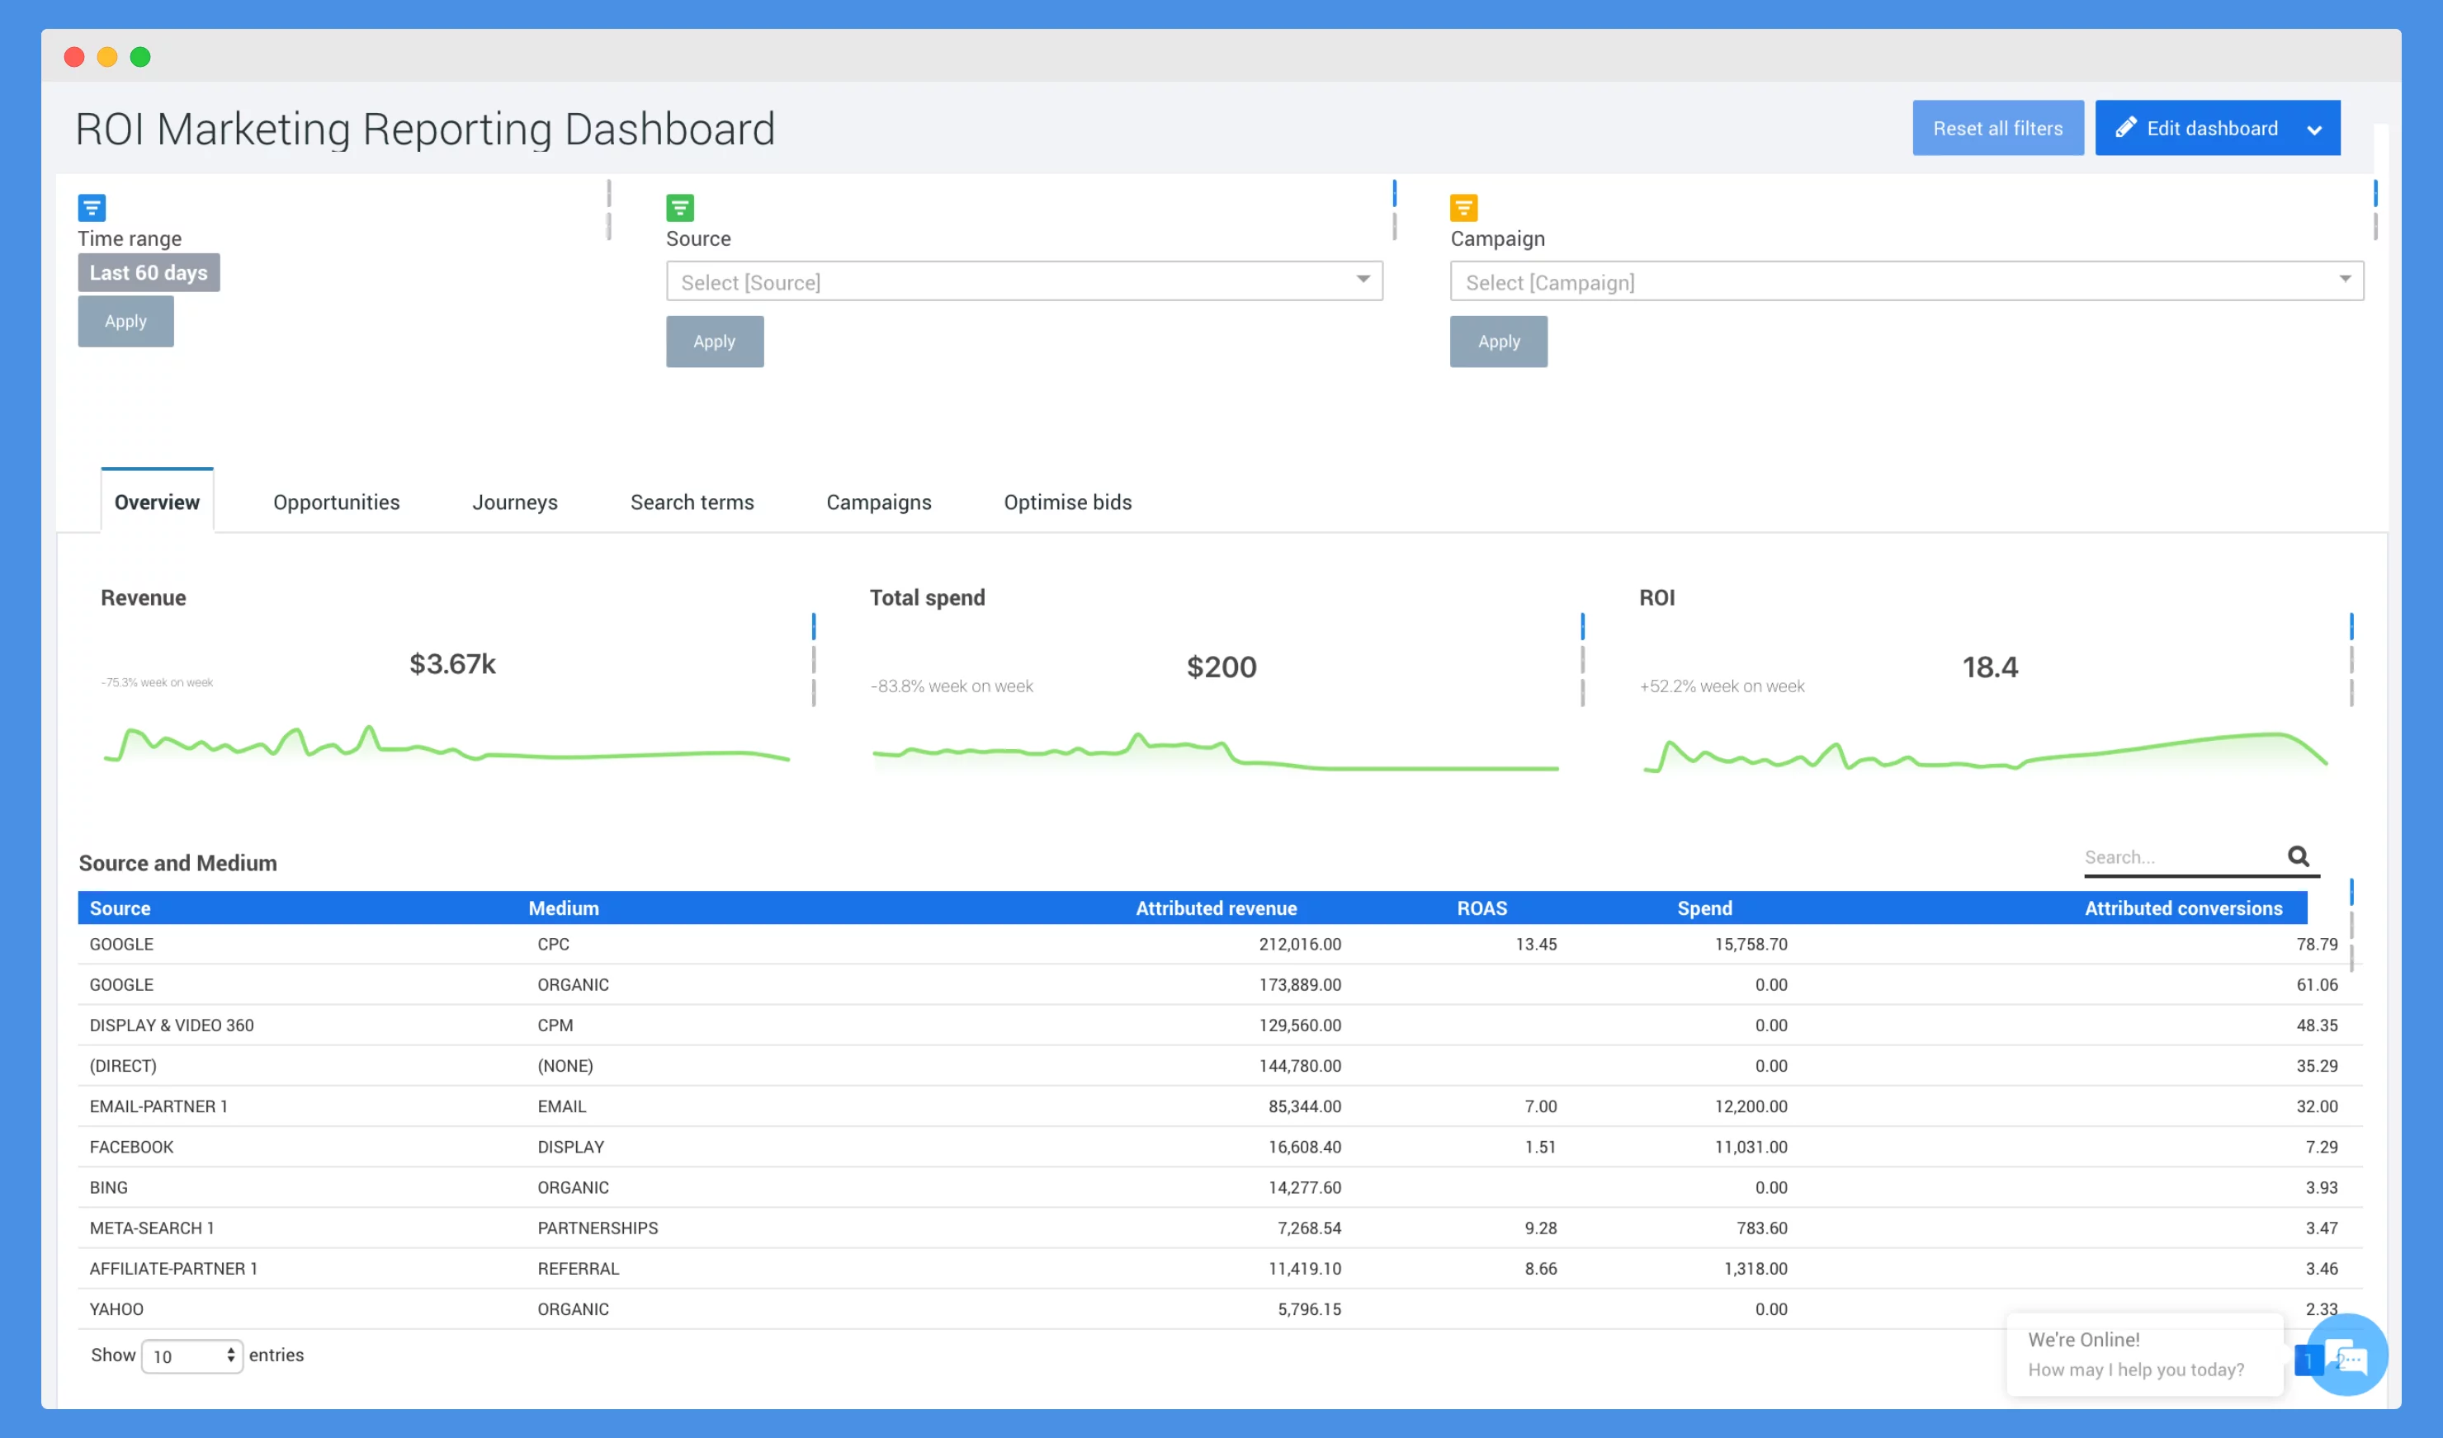Open the Search terms tab

(x=692, y=502)
